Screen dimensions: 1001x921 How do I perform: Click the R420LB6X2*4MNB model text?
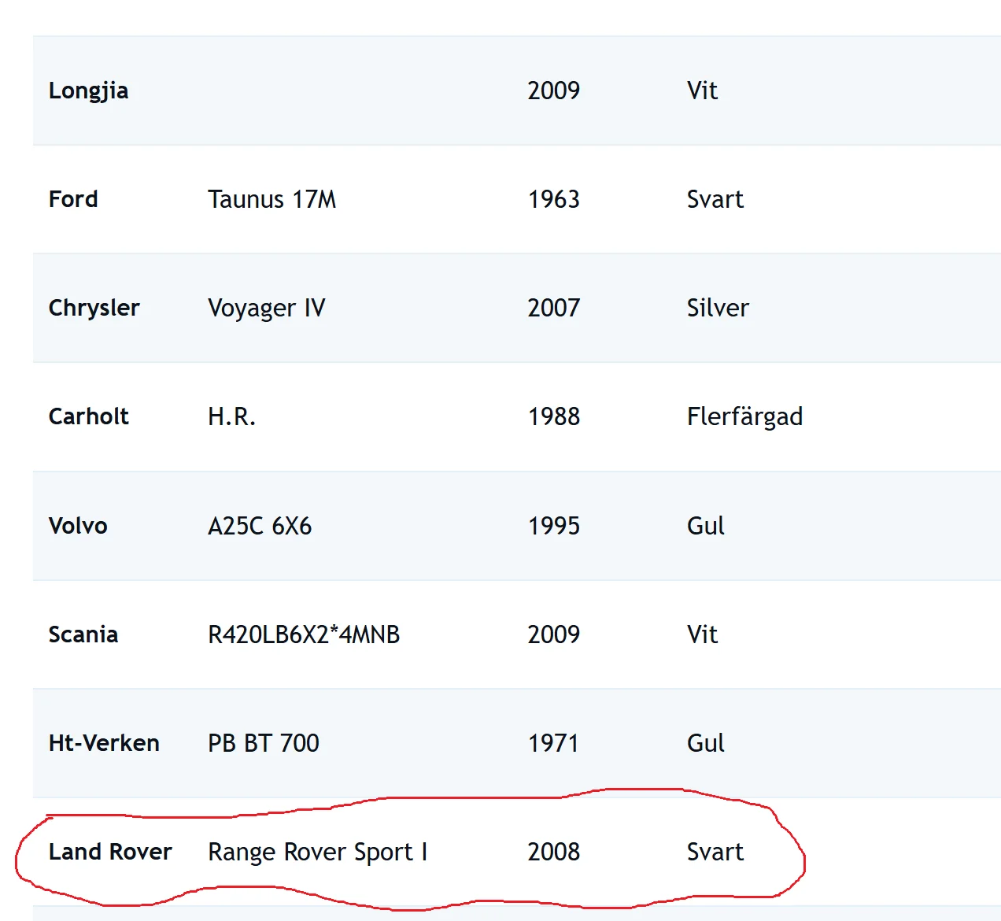pyautogui.click(x=304, y=634)
